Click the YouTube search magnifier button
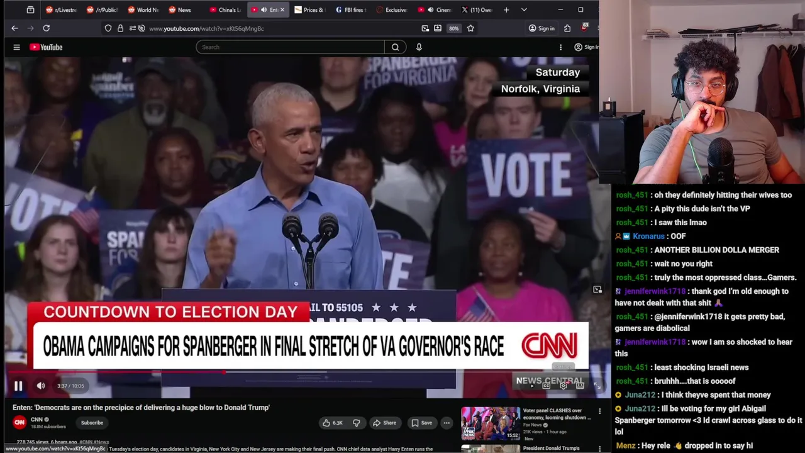This screenshot has width=805, height=453. click(x=396, y=47)
